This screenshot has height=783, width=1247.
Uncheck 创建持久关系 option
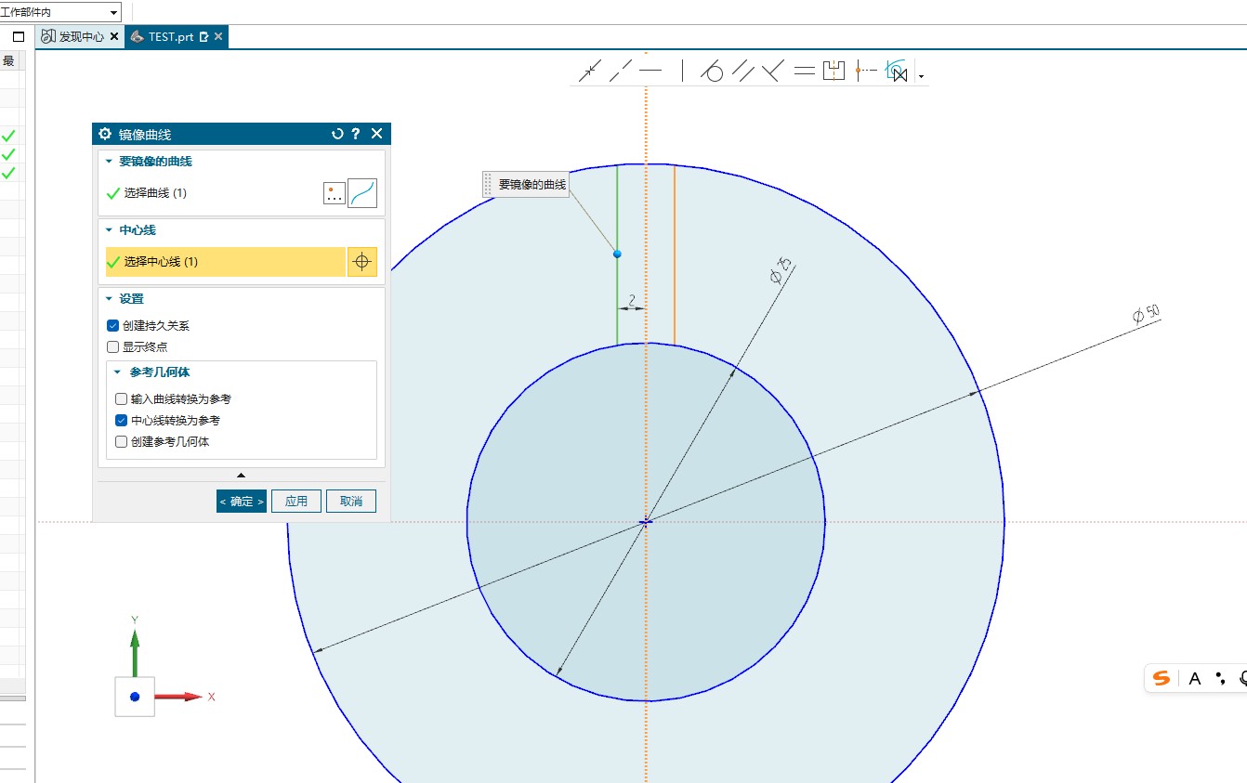pyautogui.click(x=113, y=326)
